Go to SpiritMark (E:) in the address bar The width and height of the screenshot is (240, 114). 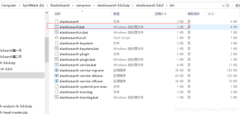click(x=33, y=5)
